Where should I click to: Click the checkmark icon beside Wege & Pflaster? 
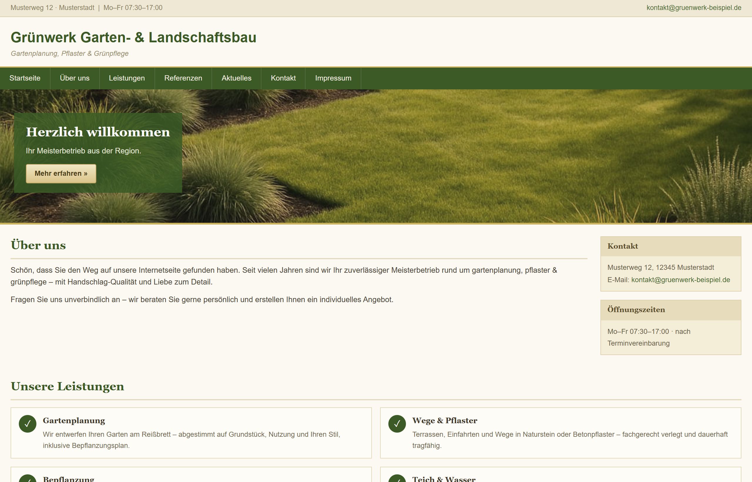click(x=397, y=424)
